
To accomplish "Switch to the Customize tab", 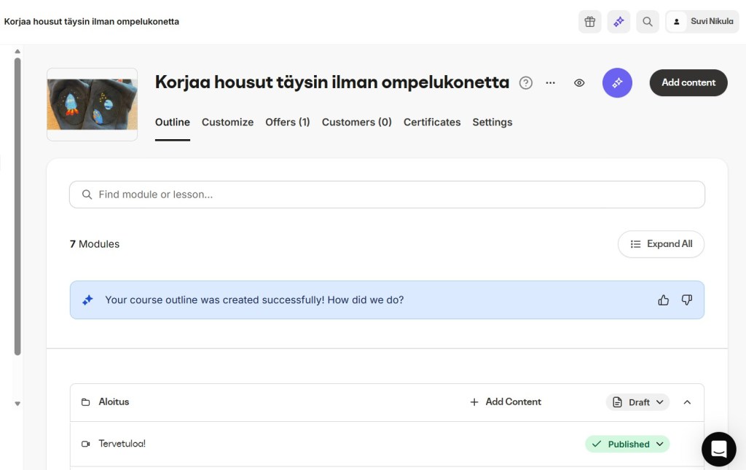I will point(227,122).
